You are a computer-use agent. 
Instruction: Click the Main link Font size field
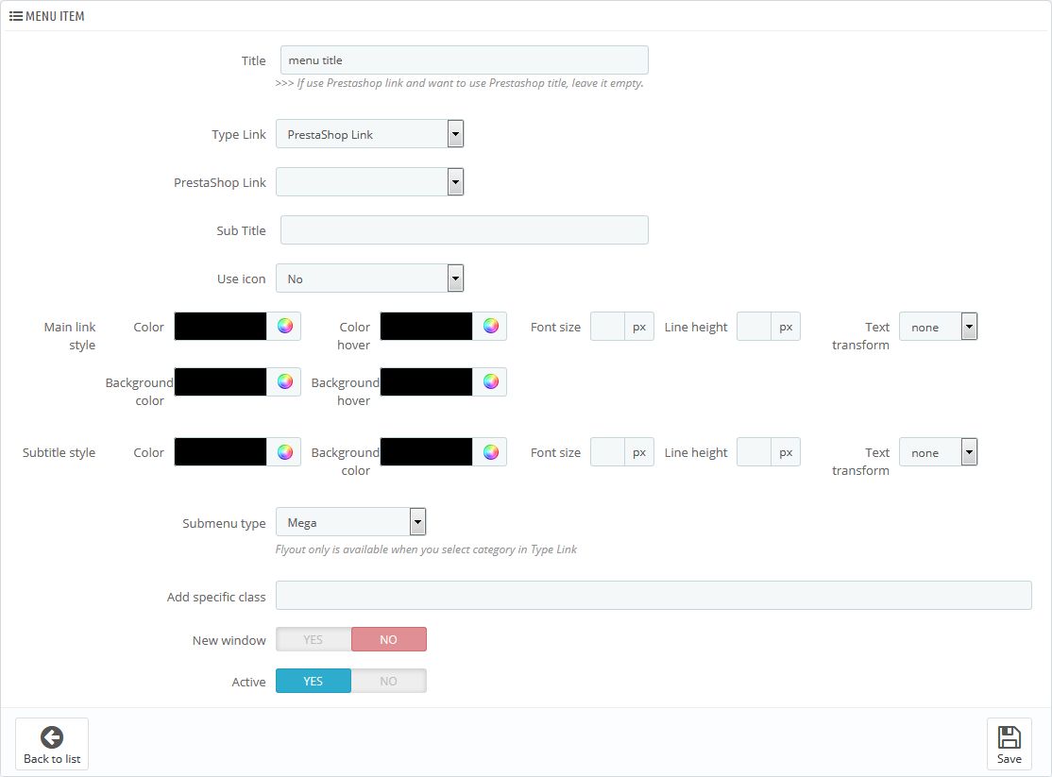(607, 327)
